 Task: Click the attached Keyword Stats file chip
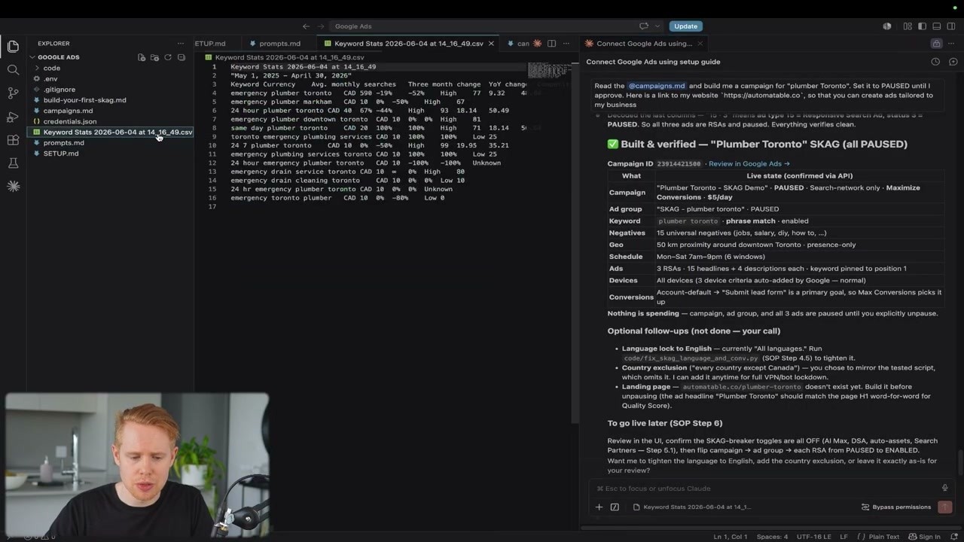pos(692,507)
